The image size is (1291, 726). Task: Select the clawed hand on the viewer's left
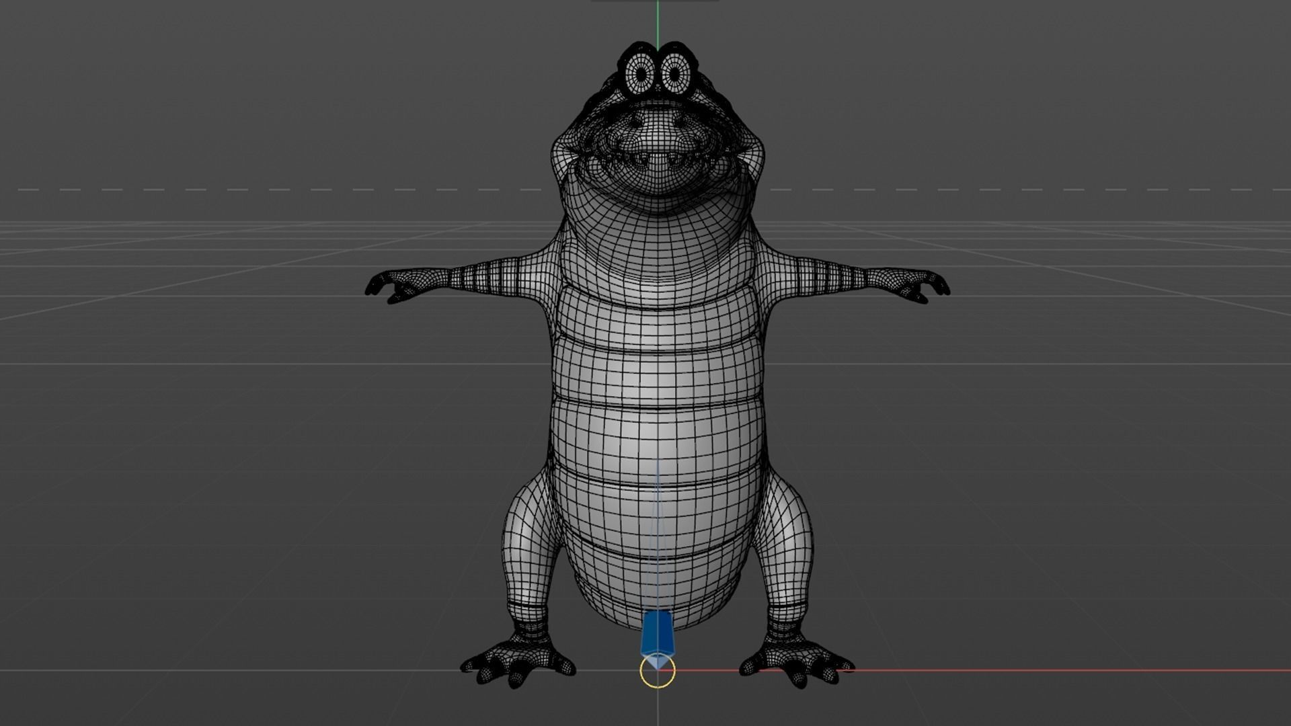pyautogui.click(x=407, y=285)
